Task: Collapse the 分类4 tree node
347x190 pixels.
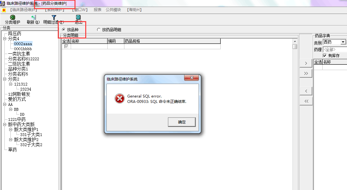Action: click(5, 39)
